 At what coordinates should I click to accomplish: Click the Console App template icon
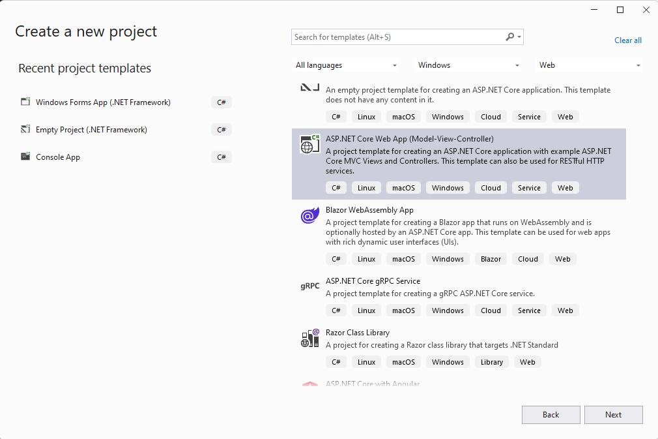point(25,157)
